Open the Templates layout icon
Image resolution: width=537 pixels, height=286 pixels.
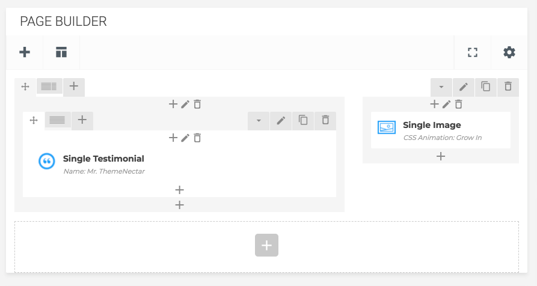61,52
